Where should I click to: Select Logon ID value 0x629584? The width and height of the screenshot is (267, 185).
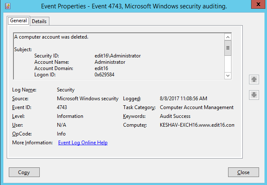coord(104,75)
